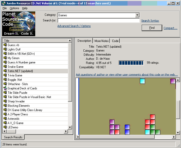Viewport: 181px width, 148px height.
Task: Click icon beside Tile Slide Puzzle in Visual Basic .Net
Action: [x=5, y=97]
